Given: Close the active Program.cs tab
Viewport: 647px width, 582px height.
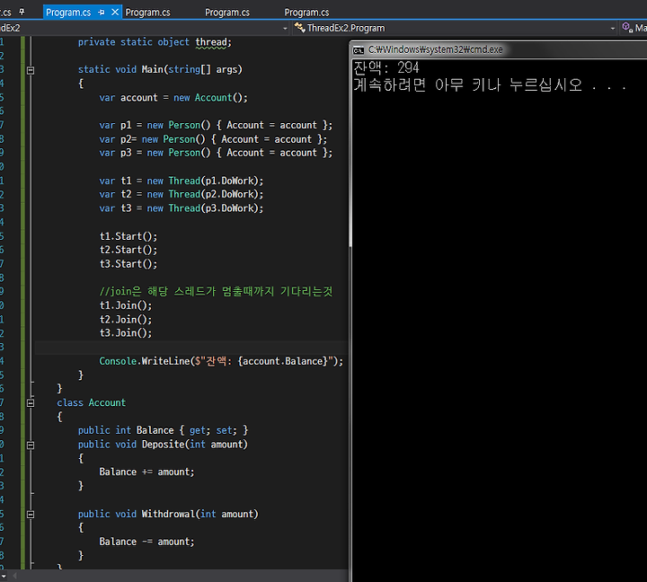Looking at the screenshot, I should coord(115,13).
